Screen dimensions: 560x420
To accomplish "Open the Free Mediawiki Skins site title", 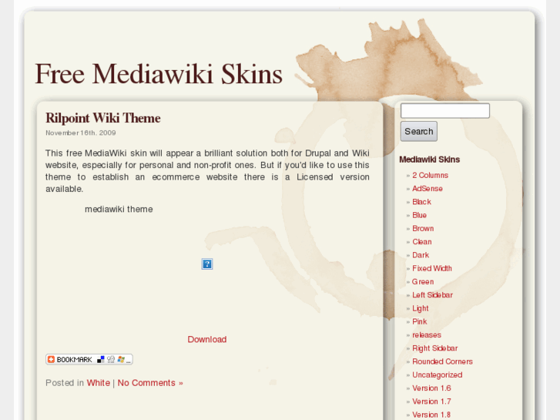I will coord(159,74).
